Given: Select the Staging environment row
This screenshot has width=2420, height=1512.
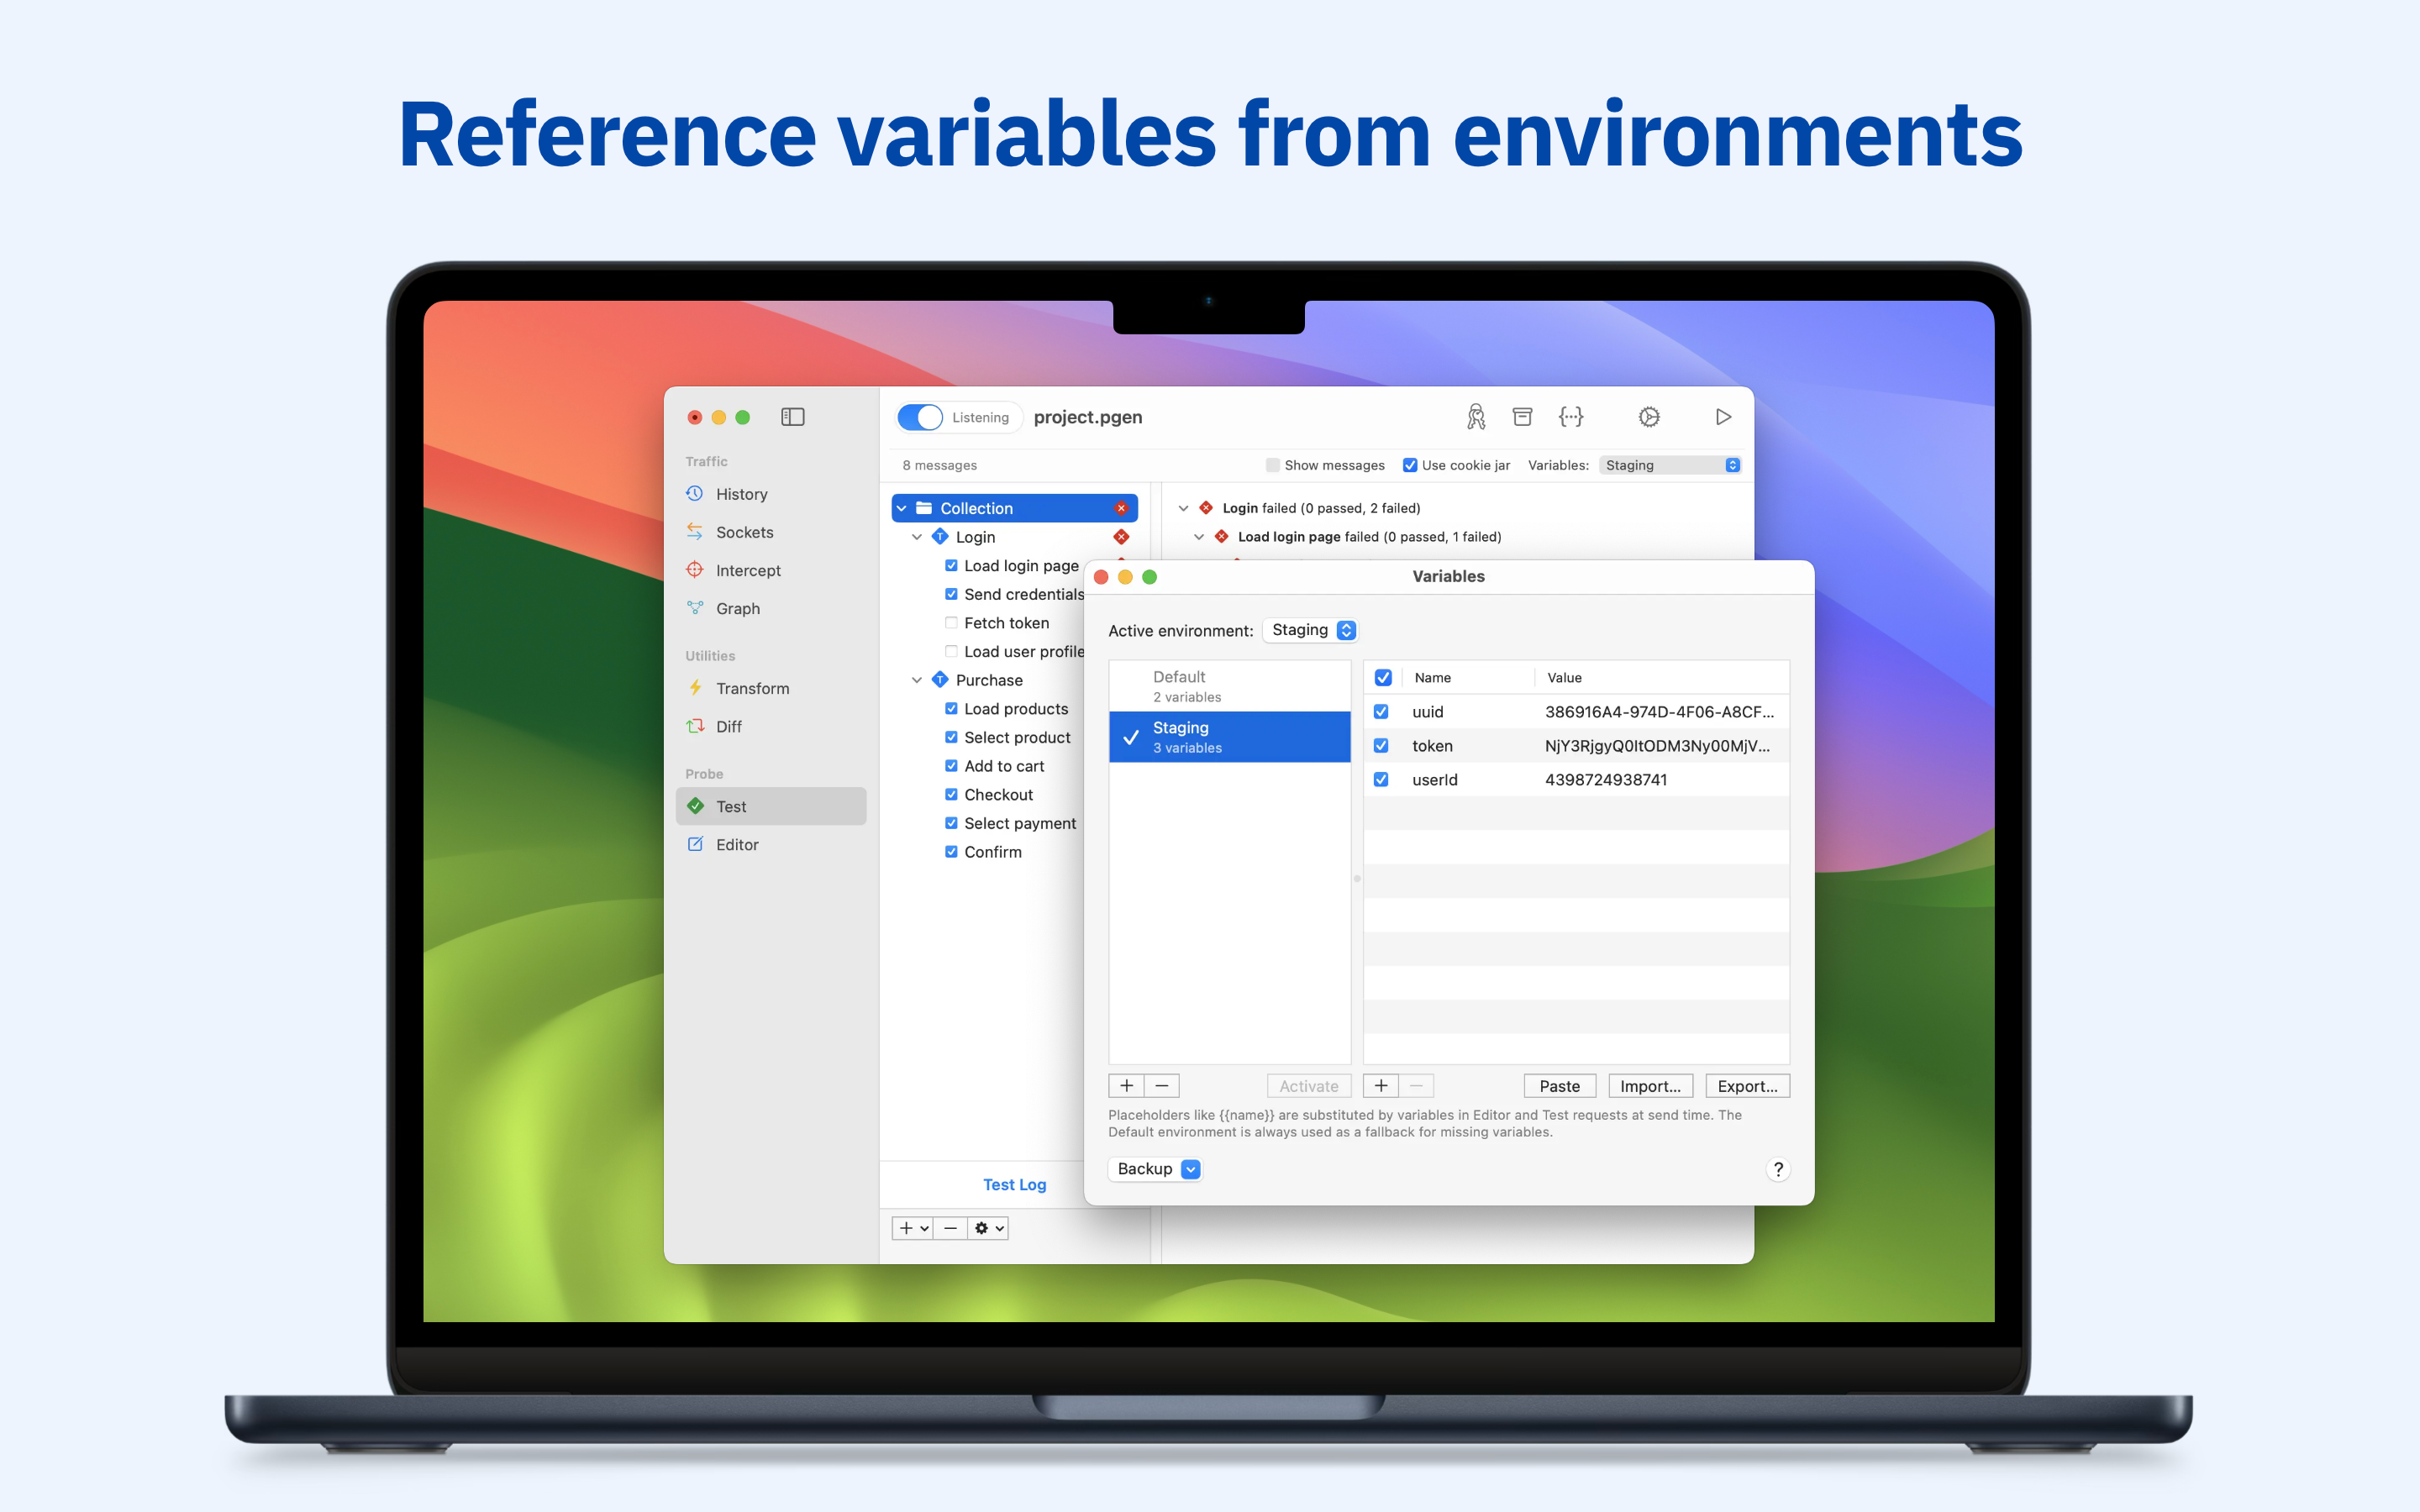Looking at the screenshot, I should tap(1229, 737).
